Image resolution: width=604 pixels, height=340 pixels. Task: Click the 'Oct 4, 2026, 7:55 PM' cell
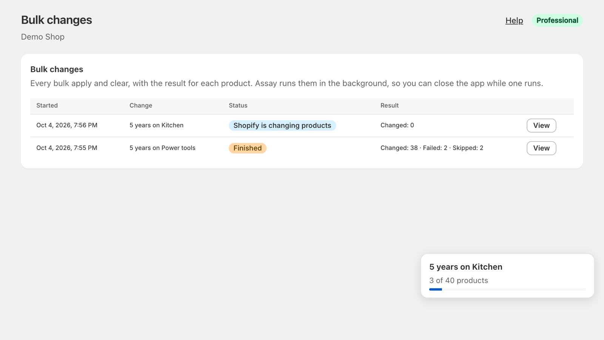[x=67, y=148]
